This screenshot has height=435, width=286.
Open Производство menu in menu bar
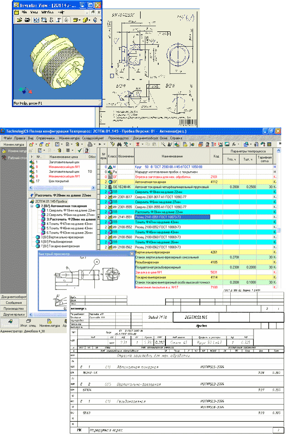[118, 138]
